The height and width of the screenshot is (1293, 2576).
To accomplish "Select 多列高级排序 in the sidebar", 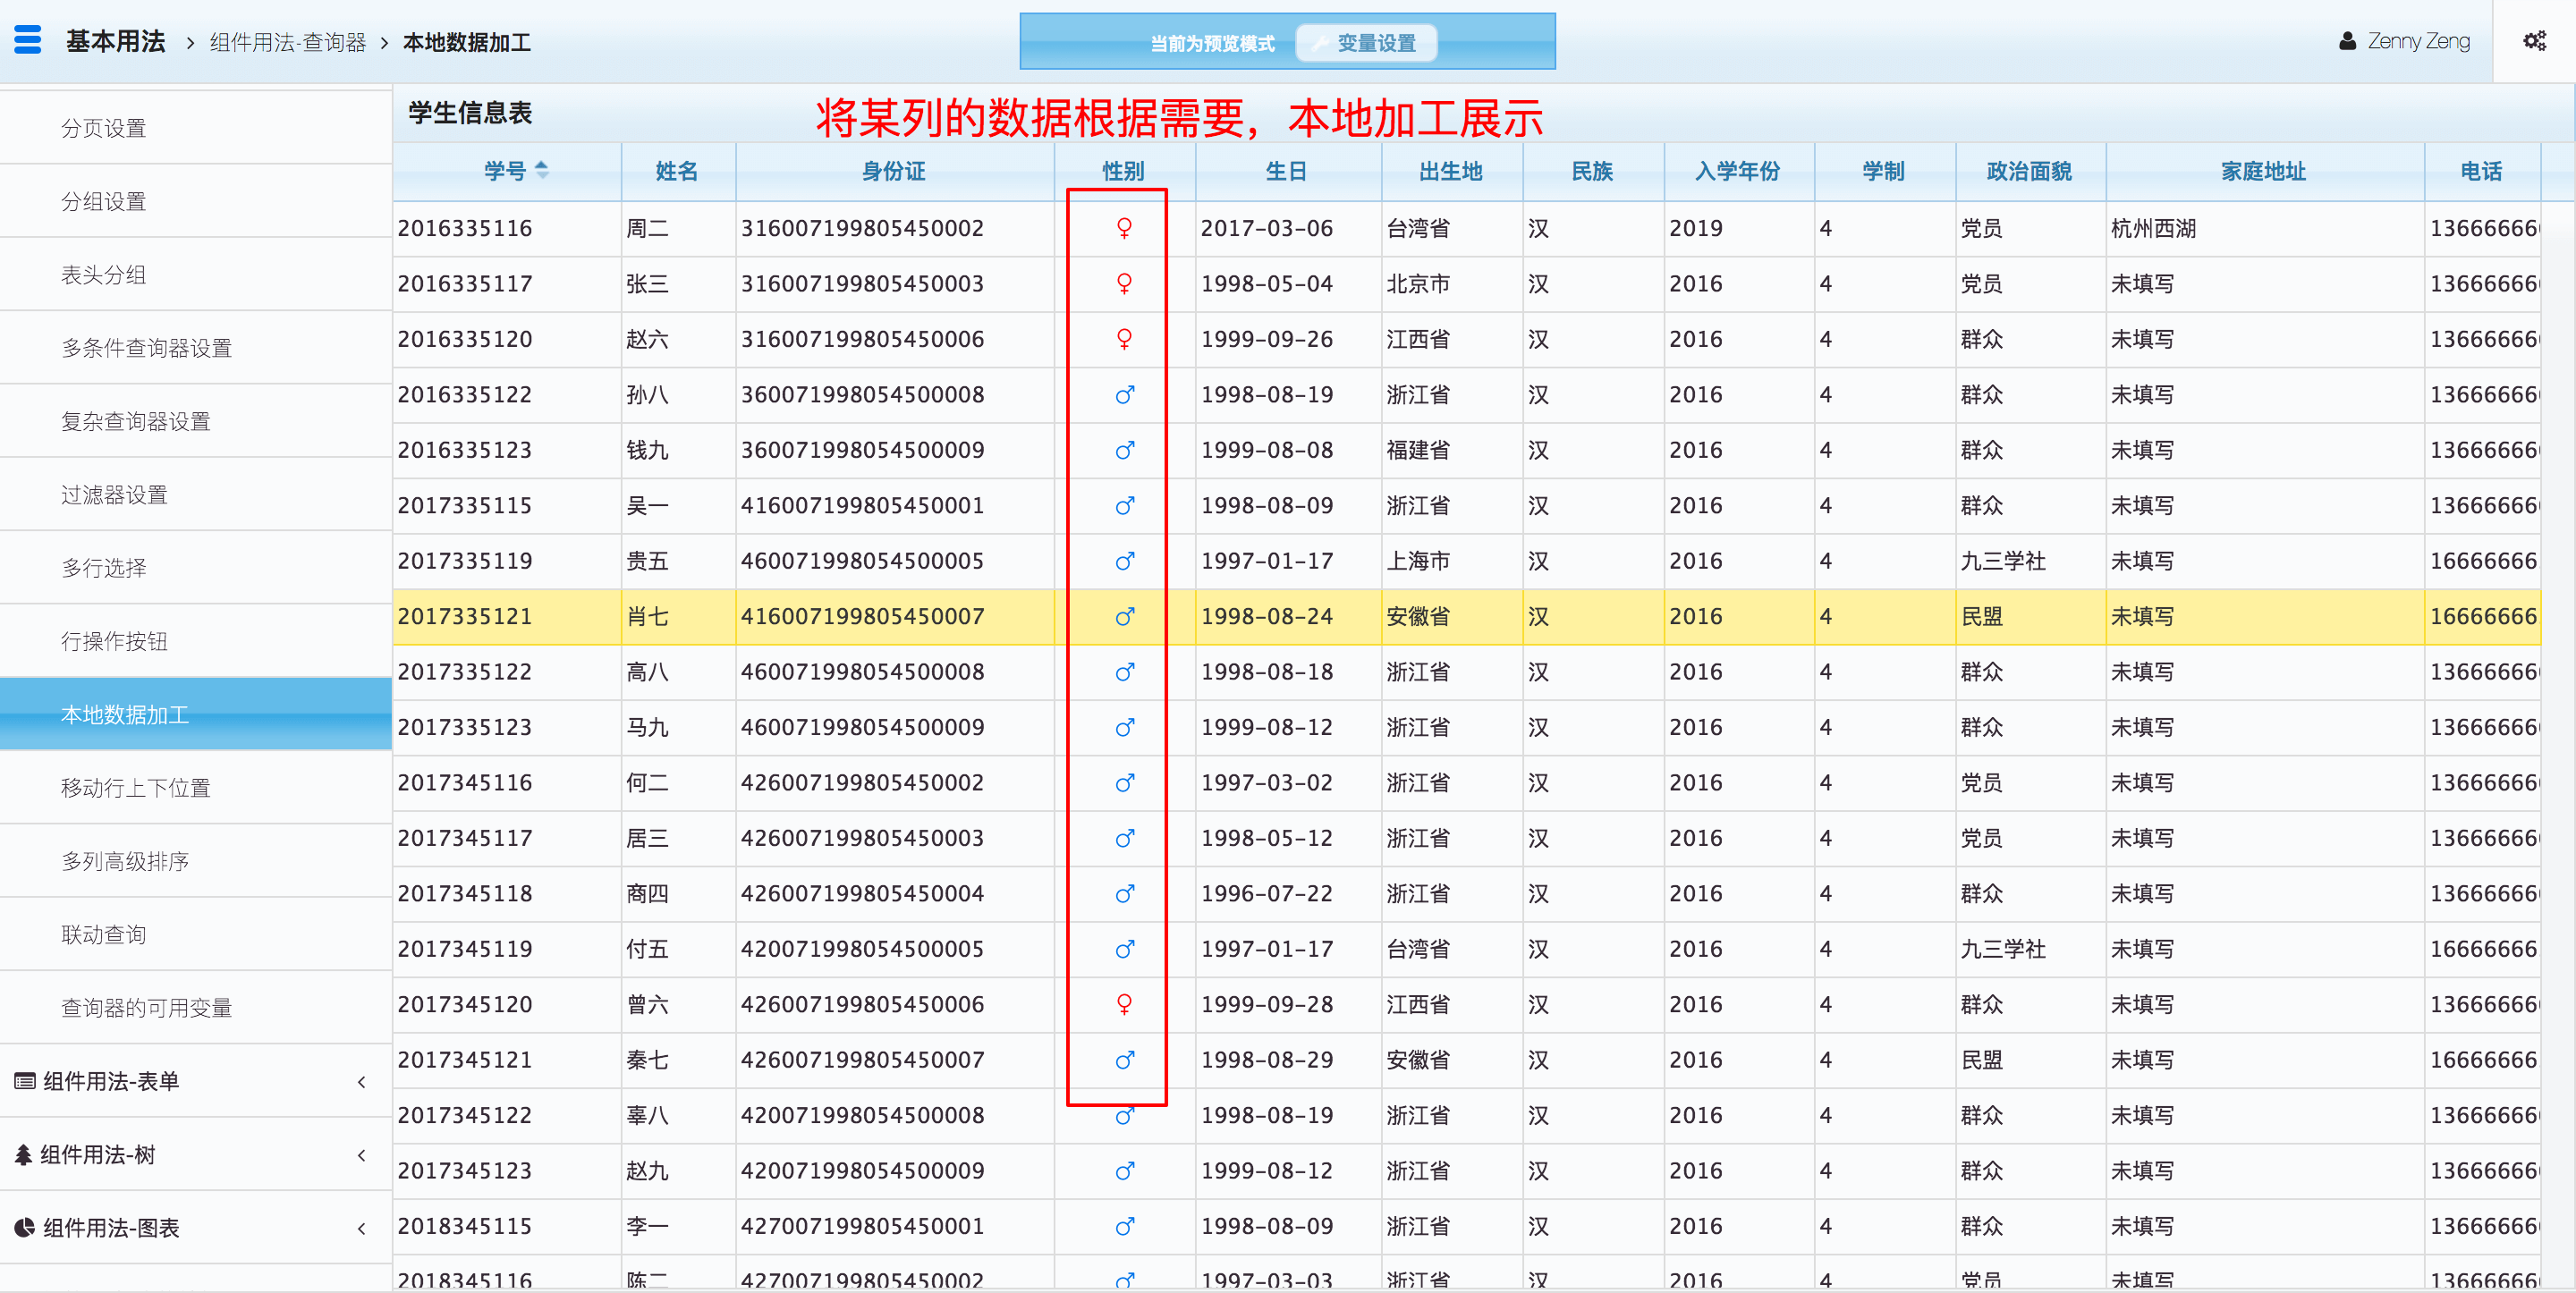I will pos(125,861).
